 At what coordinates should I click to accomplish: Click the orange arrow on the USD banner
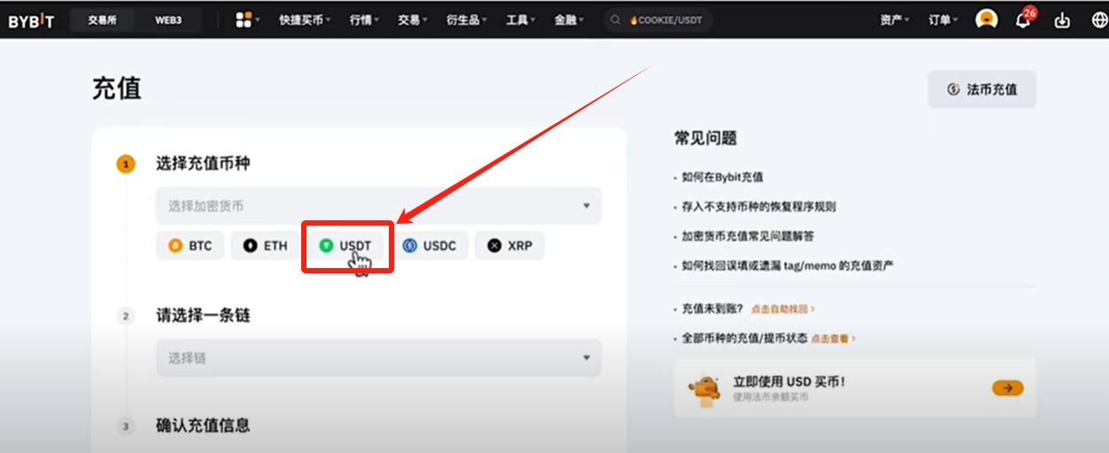[1008, 388]
